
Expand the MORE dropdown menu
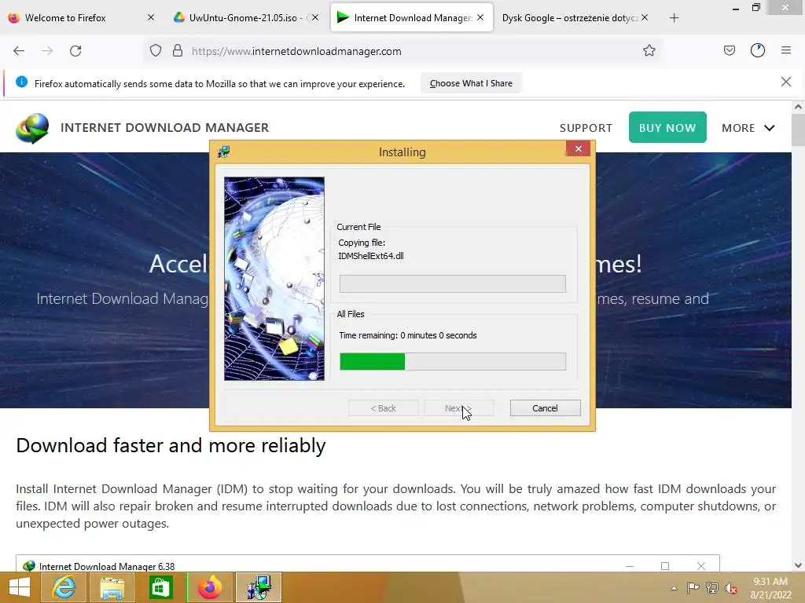(x=748, y=128)
